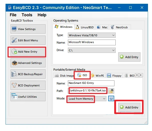Viewport: 152px width, 131px height.
Task: Open the Help menu
Action: (42, 15)
